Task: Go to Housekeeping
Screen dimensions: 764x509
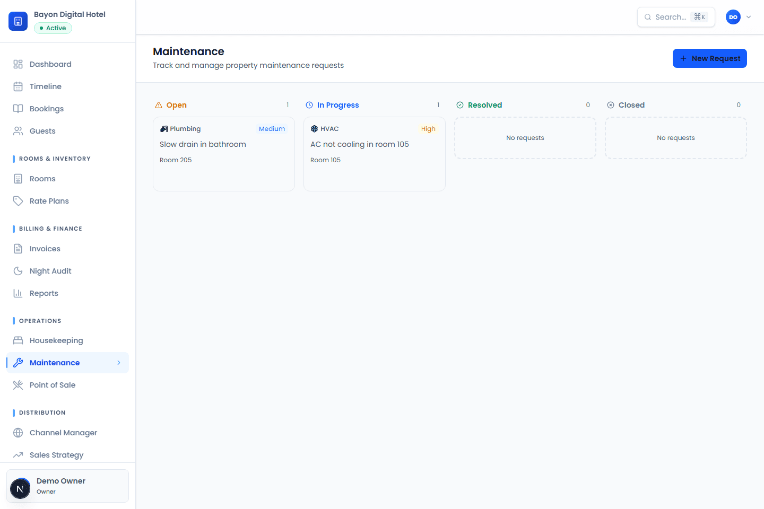Action: point(67,340)
